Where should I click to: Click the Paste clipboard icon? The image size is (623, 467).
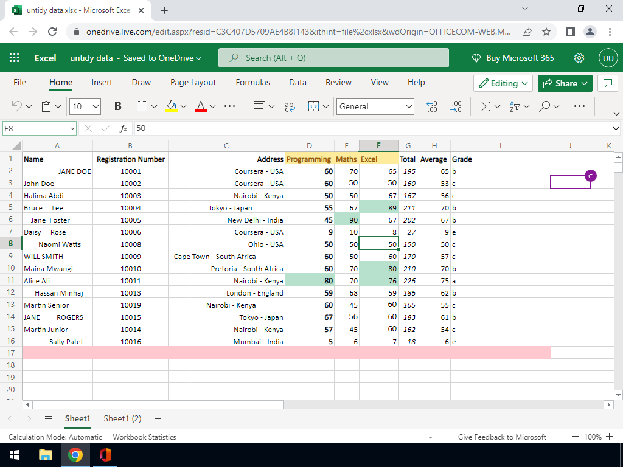click(47, 106)
